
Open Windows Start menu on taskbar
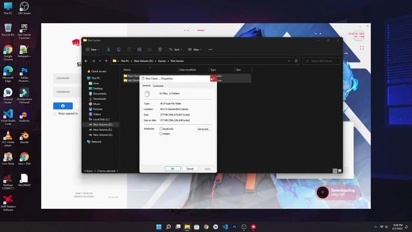click(159, 227)
